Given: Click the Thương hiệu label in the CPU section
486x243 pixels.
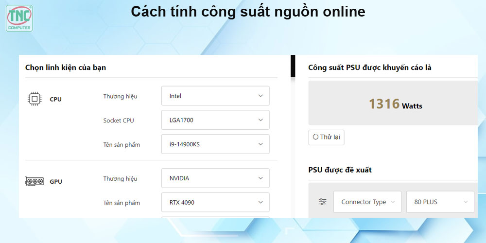Looking at the screenshot, I should click(120, 96).
